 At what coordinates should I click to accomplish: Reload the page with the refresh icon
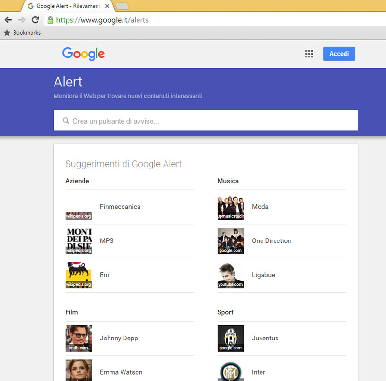[35, 20]
